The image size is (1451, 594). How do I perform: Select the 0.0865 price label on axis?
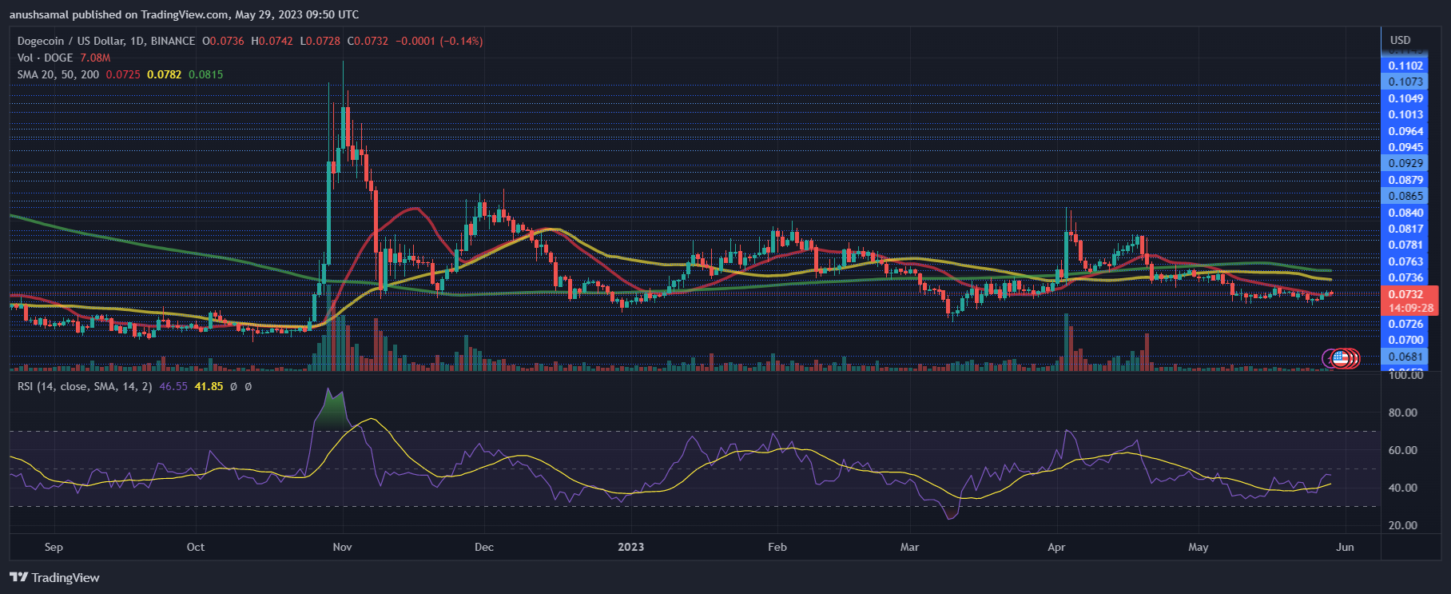click(1405, 196)
